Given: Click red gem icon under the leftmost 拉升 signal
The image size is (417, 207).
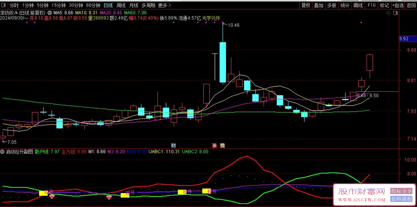Looking at the screenshot, I should (52, 197).
